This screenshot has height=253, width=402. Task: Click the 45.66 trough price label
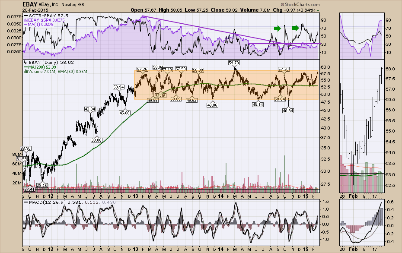pyautogui.click(x=124, y=113)
